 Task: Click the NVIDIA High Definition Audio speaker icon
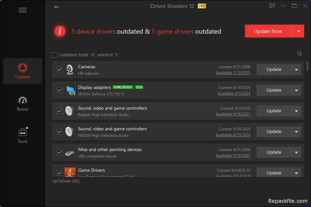coord(70,132)
